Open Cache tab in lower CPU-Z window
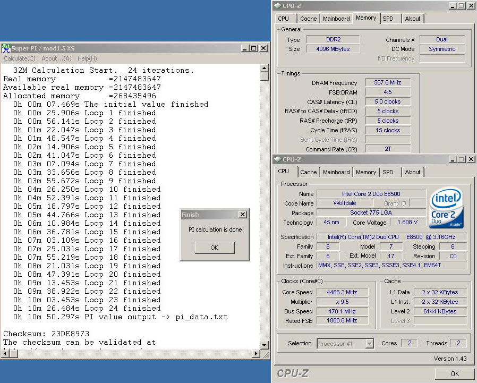Viewport: 477px width, 383px height. coord(309,172)
